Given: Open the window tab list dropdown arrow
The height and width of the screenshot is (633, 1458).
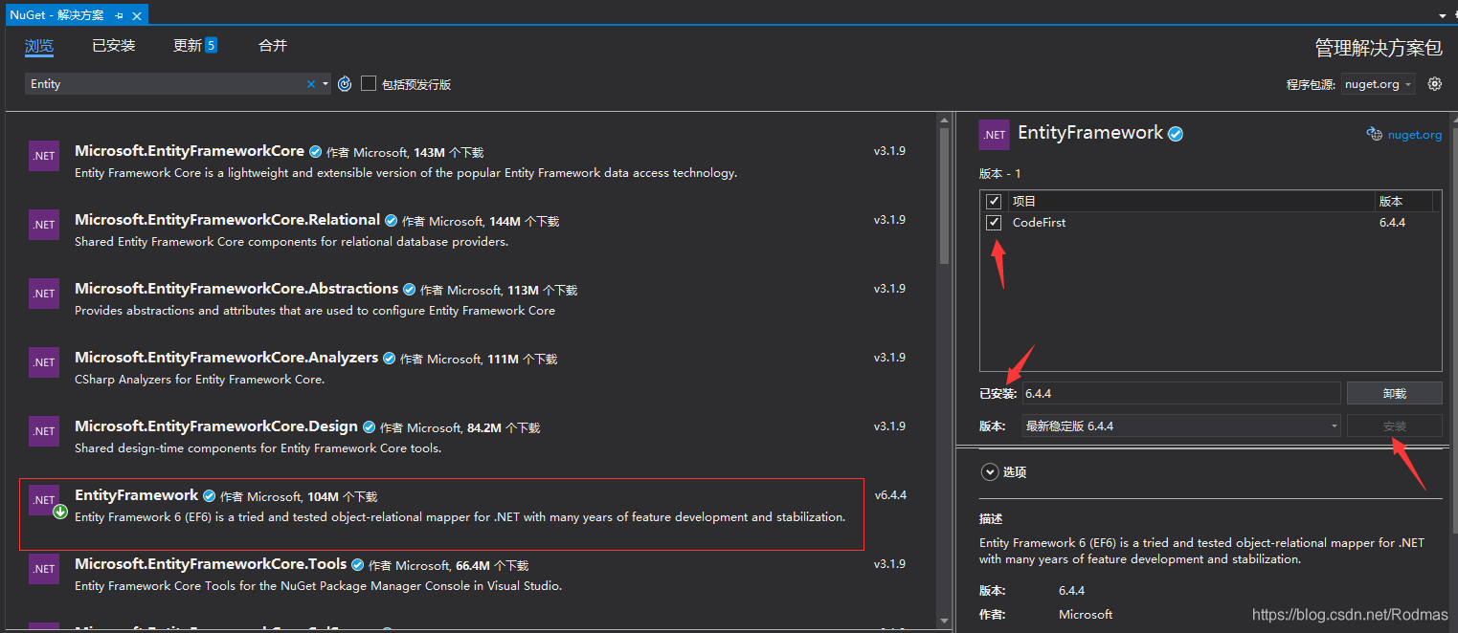Looking at the screenshot, I should [1443, 16].
